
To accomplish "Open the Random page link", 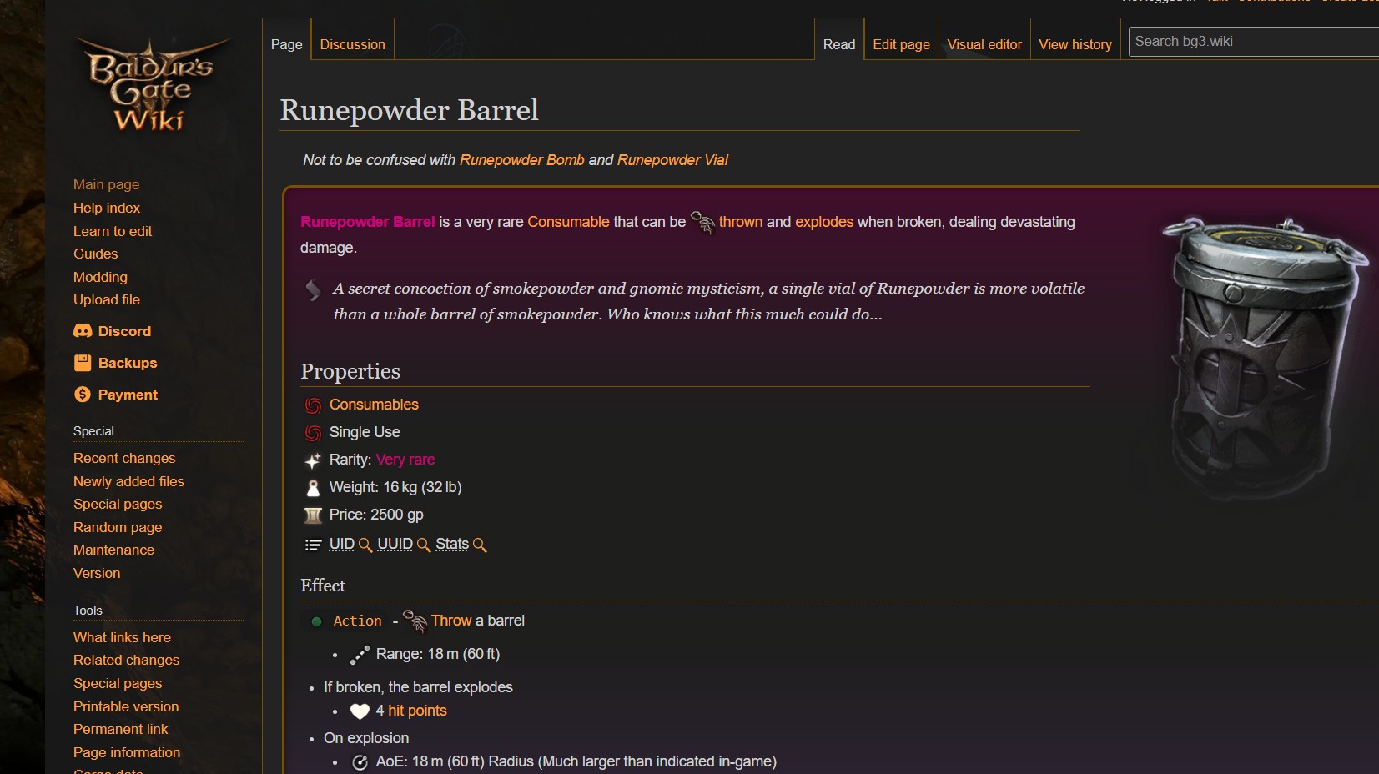I will [118, 527].
